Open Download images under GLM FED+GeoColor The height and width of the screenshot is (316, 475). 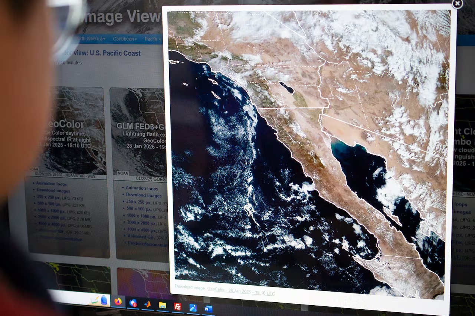pyautogui.click(x=144, y=195)
